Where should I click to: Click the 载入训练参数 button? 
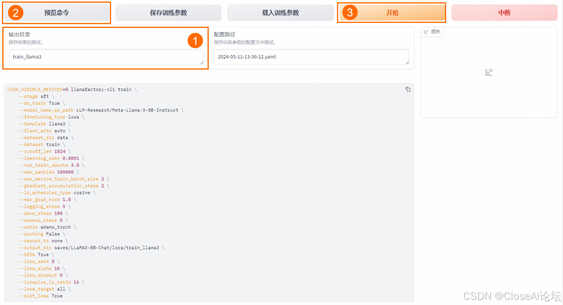coord(280,13)
